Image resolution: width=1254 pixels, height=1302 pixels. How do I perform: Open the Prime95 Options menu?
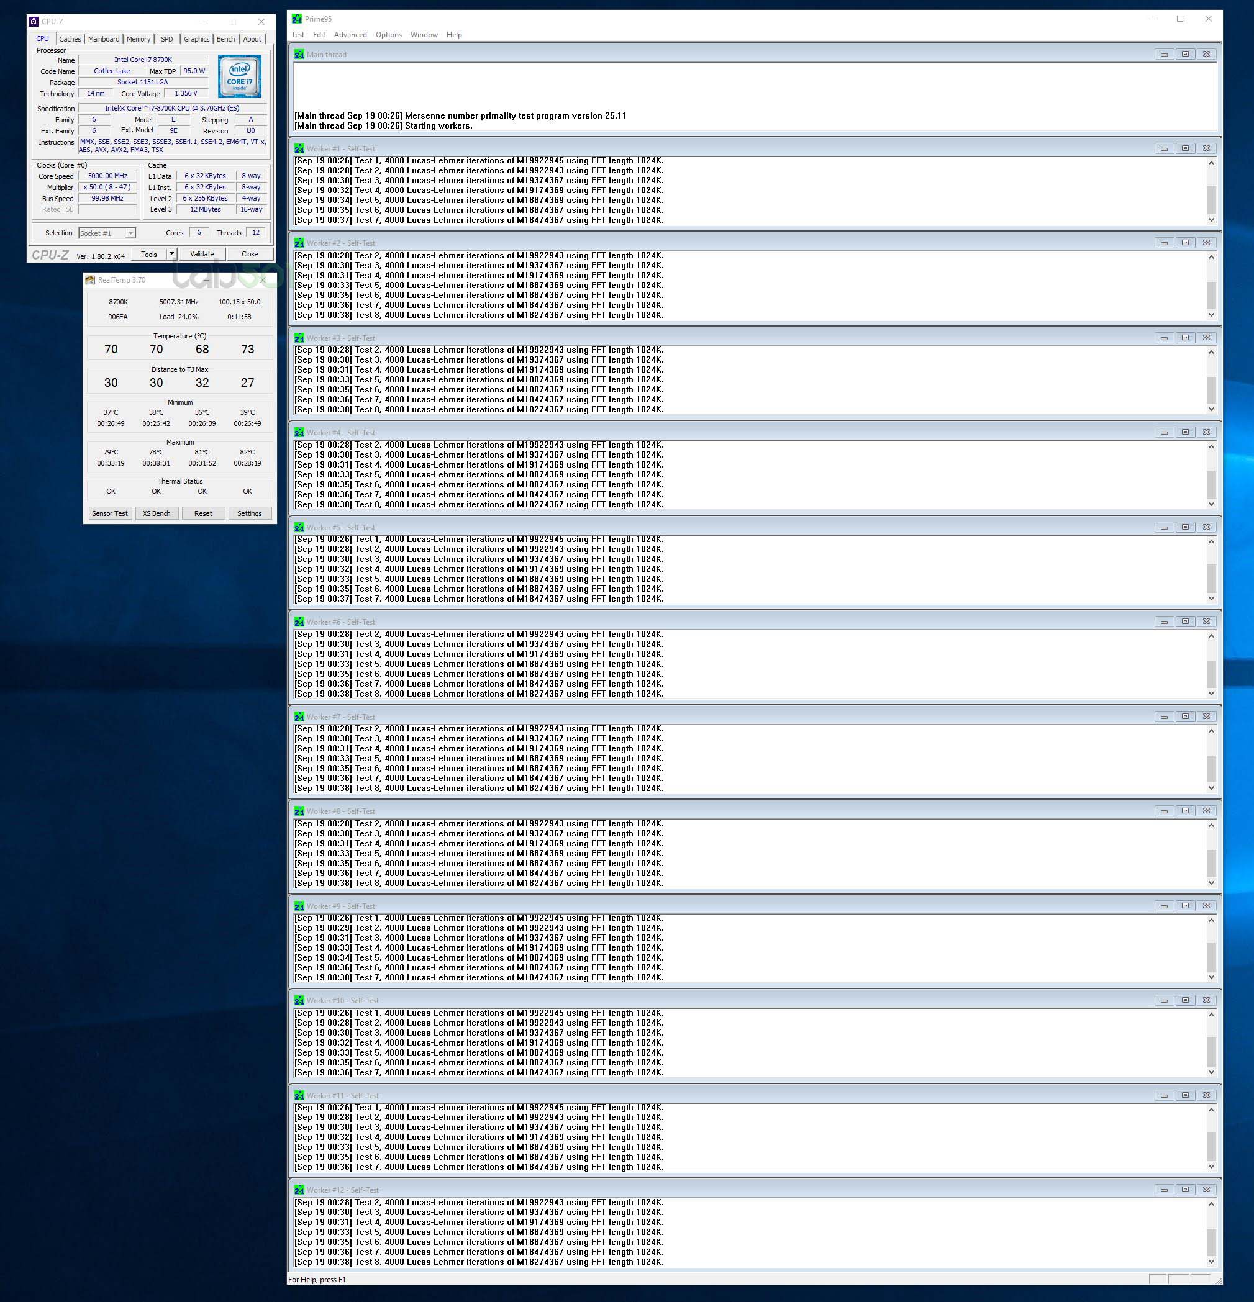389,35
